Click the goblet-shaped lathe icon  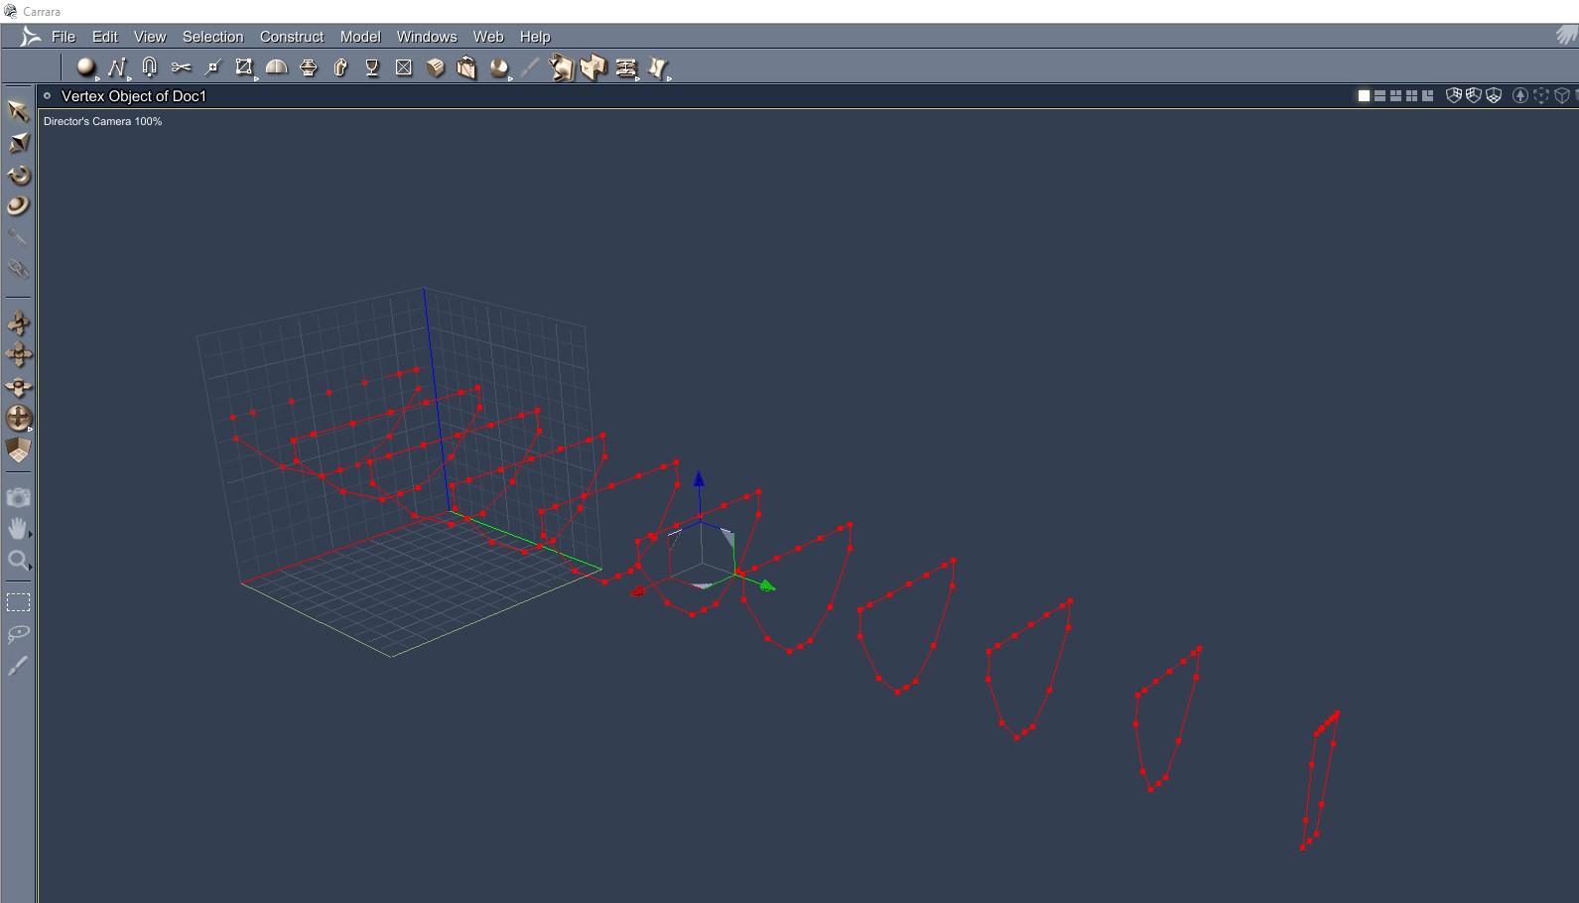coord(372,67)
